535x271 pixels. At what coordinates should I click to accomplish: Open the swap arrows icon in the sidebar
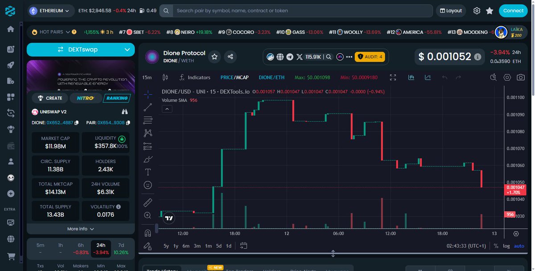point(11,113)
